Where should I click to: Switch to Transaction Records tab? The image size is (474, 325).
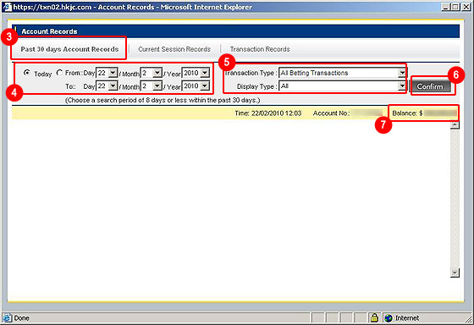[x=260, y=49]
